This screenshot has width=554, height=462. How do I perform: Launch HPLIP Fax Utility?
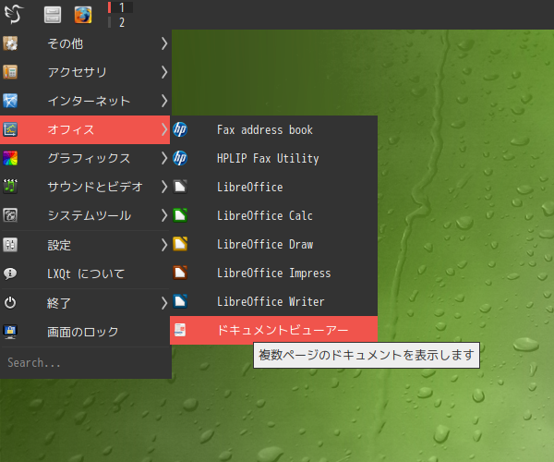[274, 158]
